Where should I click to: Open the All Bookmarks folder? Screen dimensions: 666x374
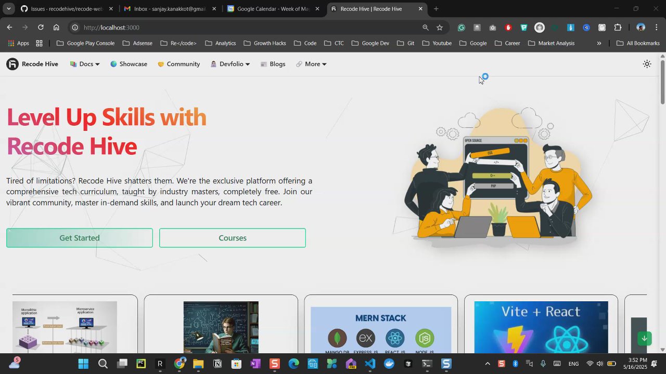pyautogui.click(x=638, y=43)
